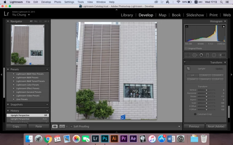Open Microsoft Word from the Dock
Screen dimensions: 233x145
(171, 139)
